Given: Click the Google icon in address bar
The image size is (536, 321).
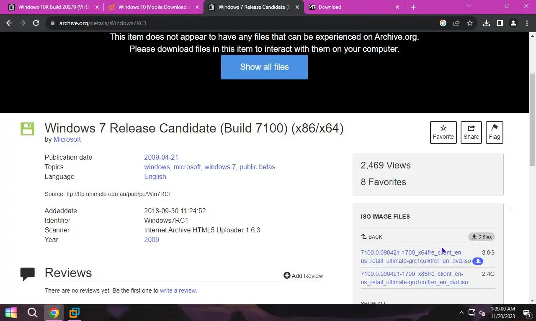Looking at the screenshot, I should (x=443, y=23).
